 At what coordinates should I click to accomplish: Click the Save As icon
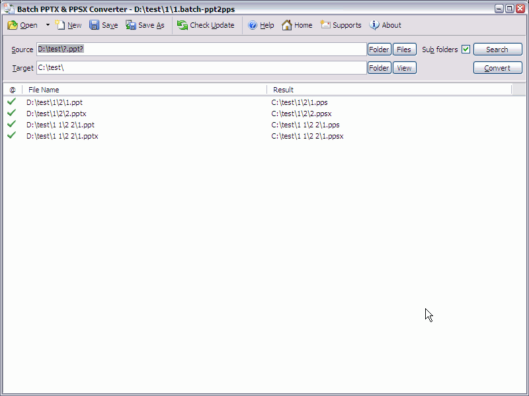[130, 25]
